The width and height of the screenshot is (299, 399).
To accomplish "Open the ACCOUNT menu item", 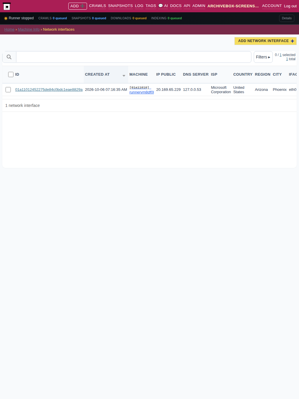I will point(272,6).
